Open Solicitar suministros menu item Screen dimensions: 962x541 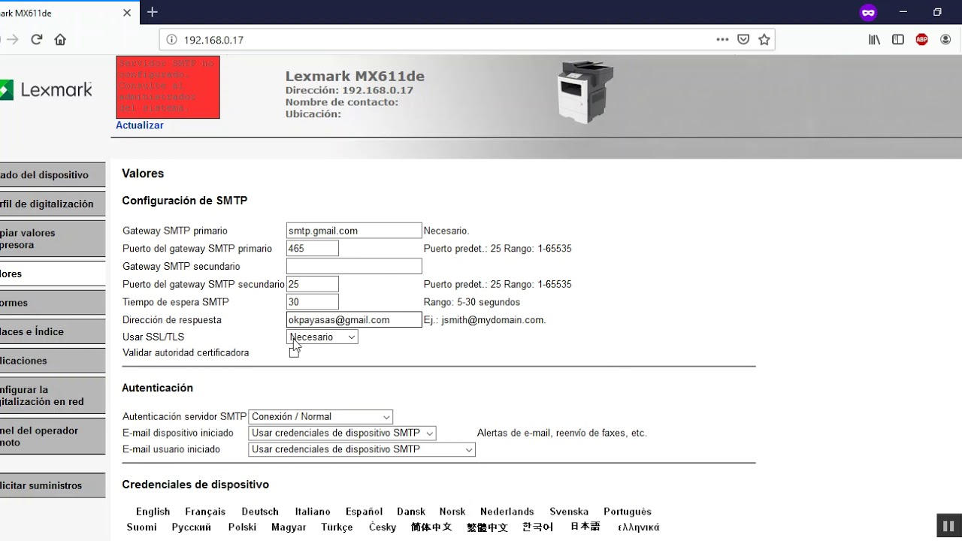click(x=53, y=485)
